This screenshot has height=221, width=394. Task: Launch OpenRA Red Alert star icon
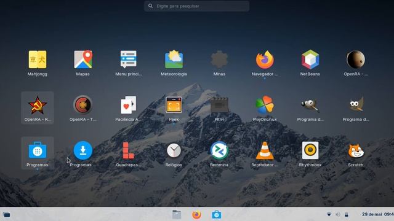[38, 105]
